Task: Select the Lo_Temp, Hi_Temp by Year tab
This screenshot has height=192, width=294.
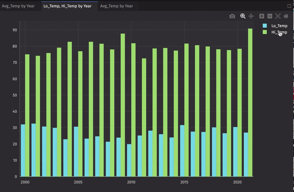Action: click(67, 6)
